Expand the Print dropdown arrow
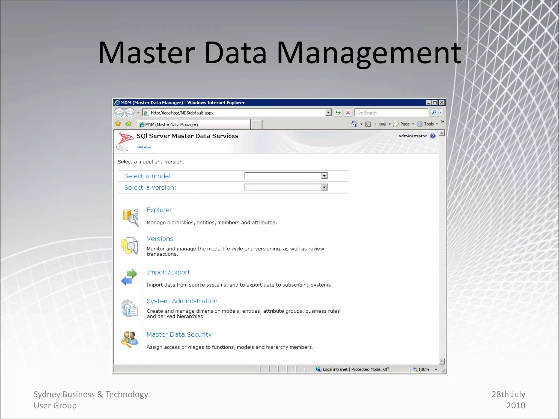559x419 pixels. 389,124
